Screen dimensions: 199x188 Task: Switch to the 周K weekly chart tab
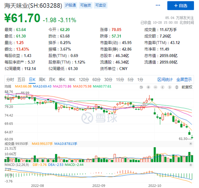pyautogui.click(x=42, y=80)
